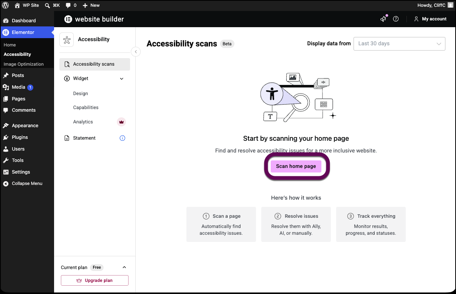
Task: Click the Track everything step card
Action: tap(371, 224)
